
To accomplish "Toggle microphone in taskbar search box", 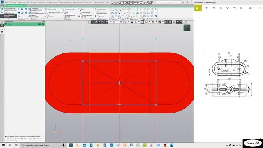I will pos(63,145).
